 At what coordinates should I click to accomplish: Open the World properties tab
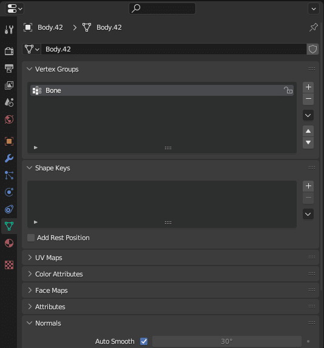(9, 119)
